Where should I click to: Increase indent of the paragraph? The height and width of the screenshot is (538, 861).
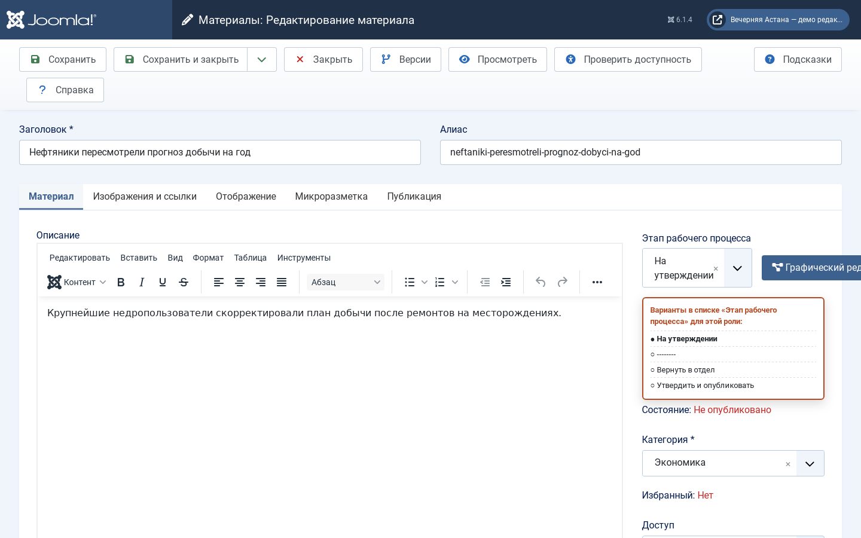[x=506, y=282]
